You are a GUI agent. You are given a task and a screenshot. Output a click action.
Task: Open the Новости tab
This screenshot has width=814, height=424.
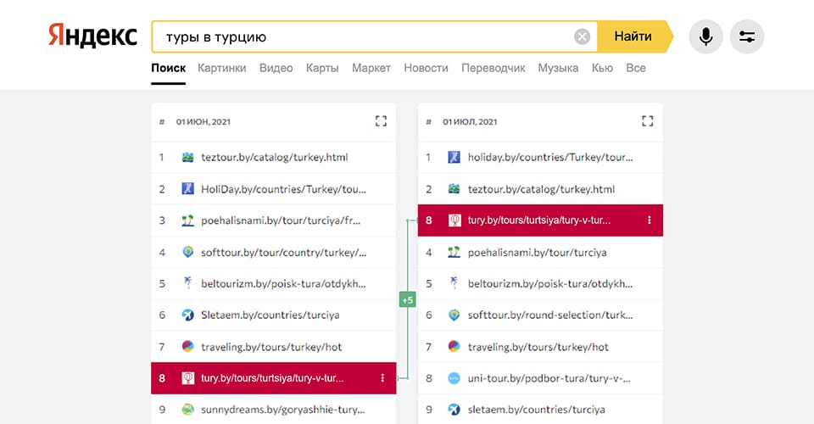click(x=426, y=68)
